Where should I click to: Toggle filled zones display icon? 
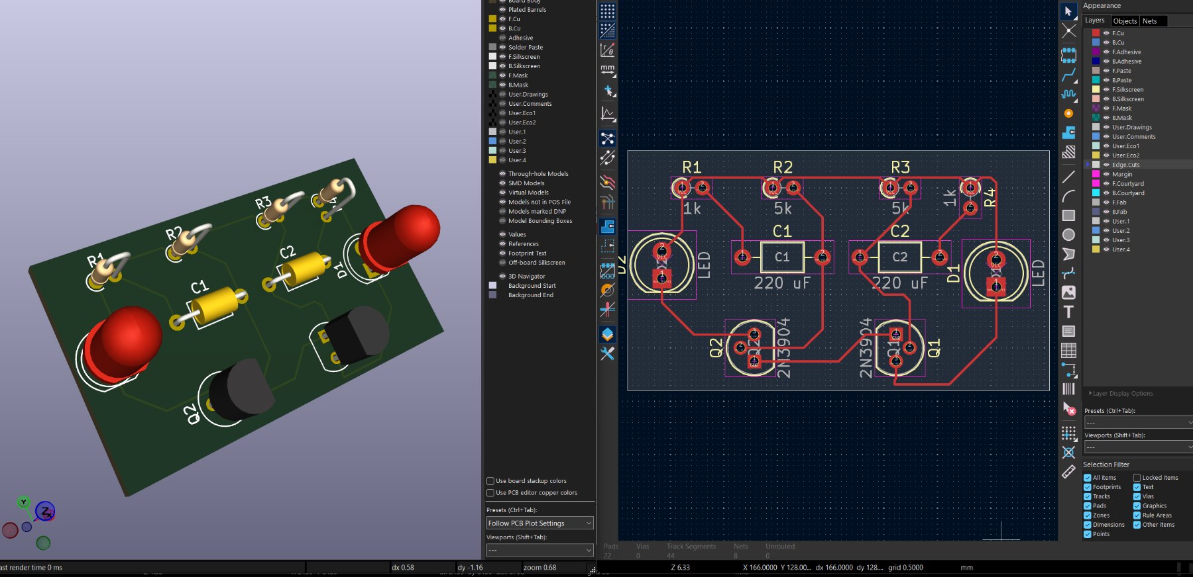pyautogui.click(x=607, y=226)
